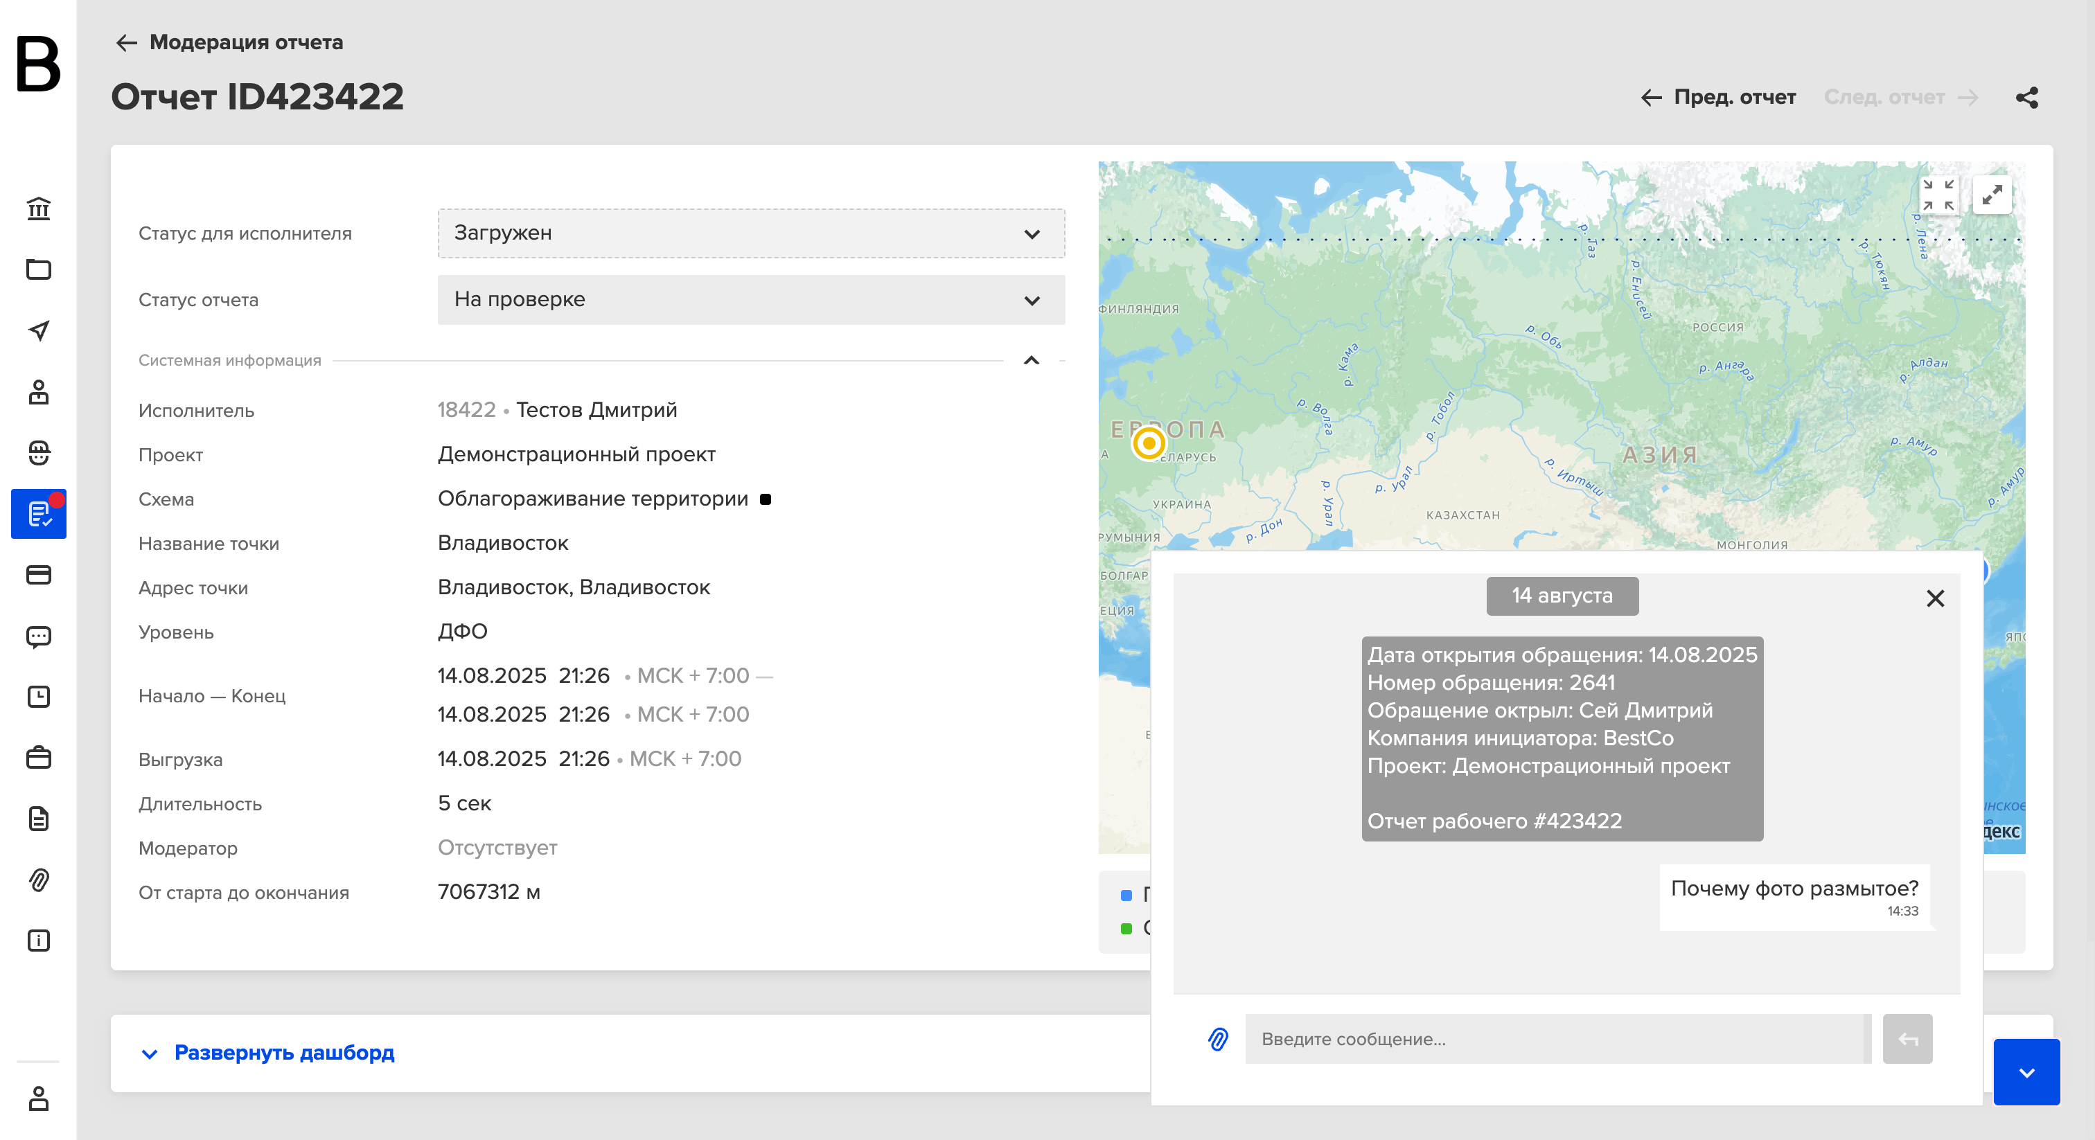The image size is (2095, 1140).
Task: Click the black scheme color swatch
Action: pos(764,499)
